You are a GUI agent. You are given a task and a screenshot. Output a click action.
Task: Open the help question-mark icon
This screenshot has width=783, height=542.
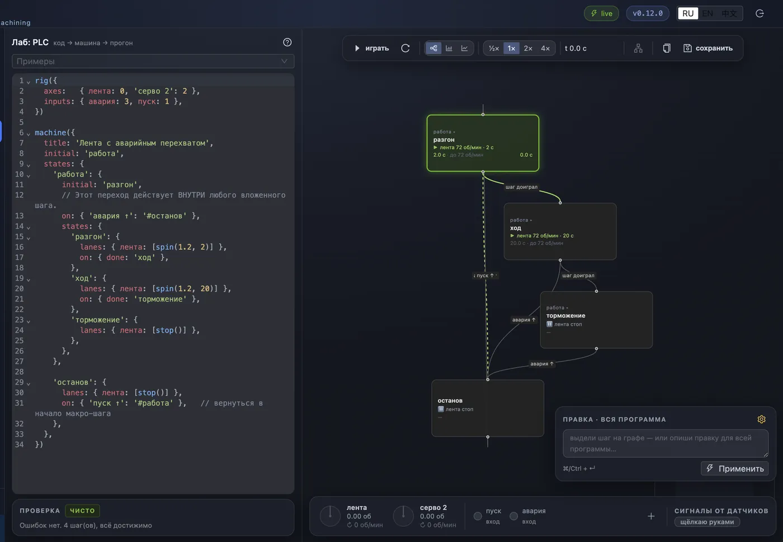(x=287, y=42)
